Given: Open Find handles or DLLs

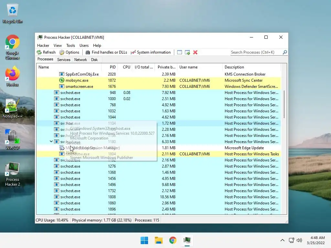Looking at the screenshot, I should (x=106, y=52).
